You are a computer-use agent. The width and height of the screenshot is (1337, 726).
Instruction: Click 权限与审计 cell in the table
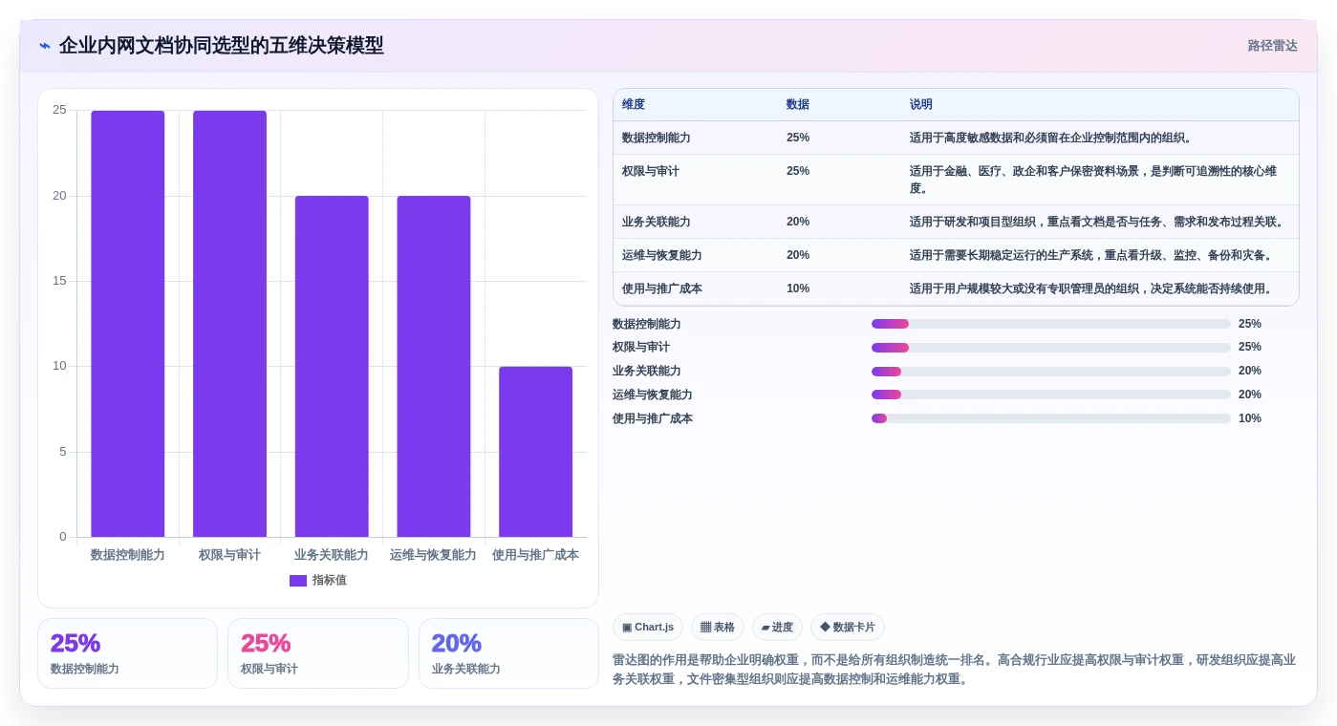(x=651, y=171)
